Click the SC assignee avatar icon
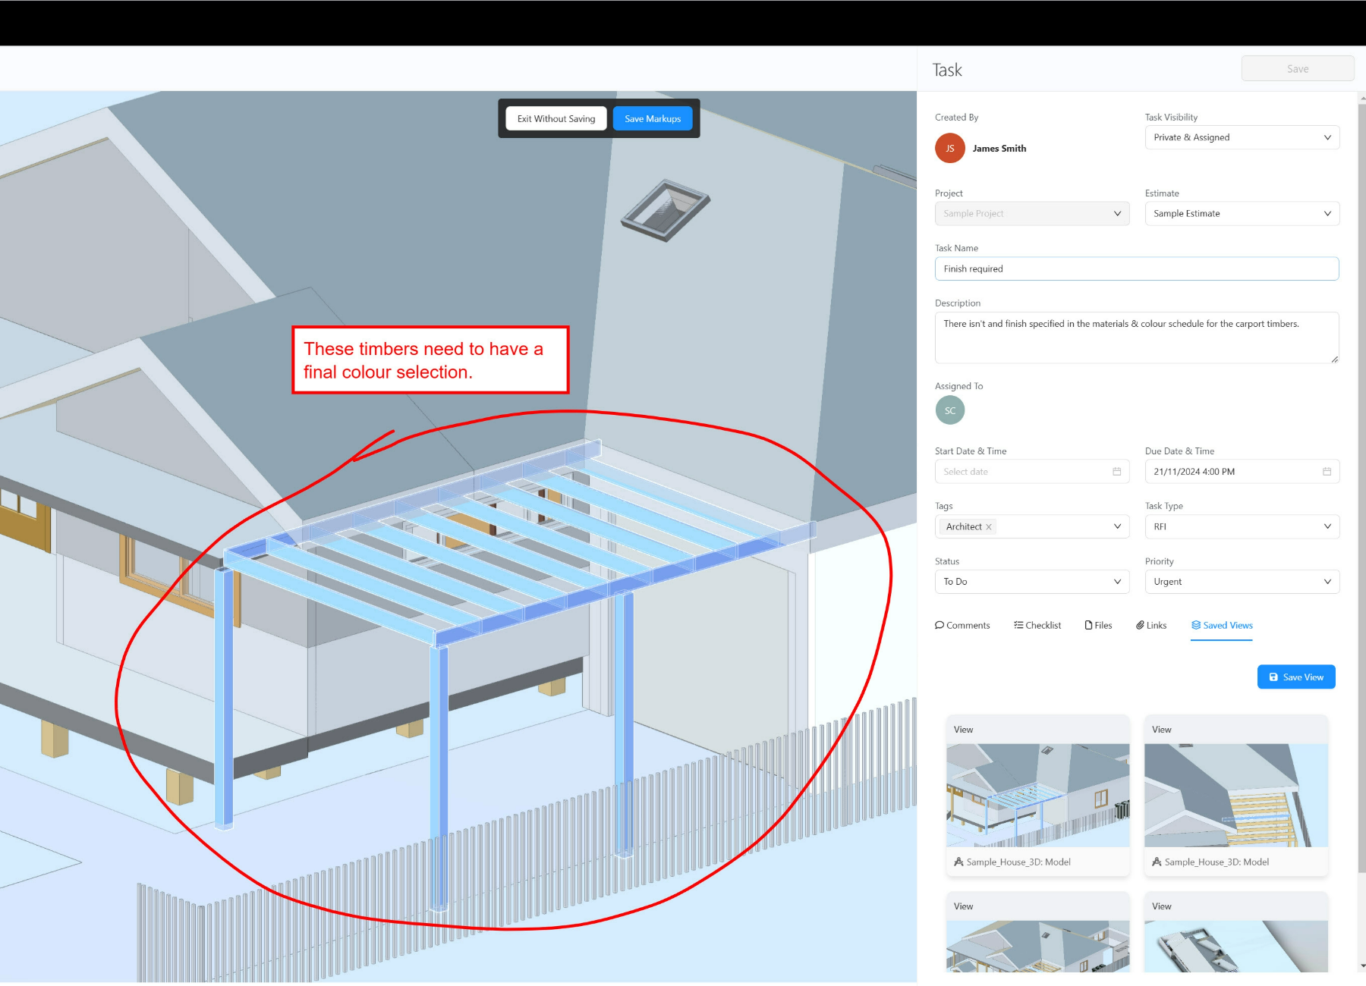Image resolution: width=1366 pixels, height=986 pixels. tap(950, 410)
